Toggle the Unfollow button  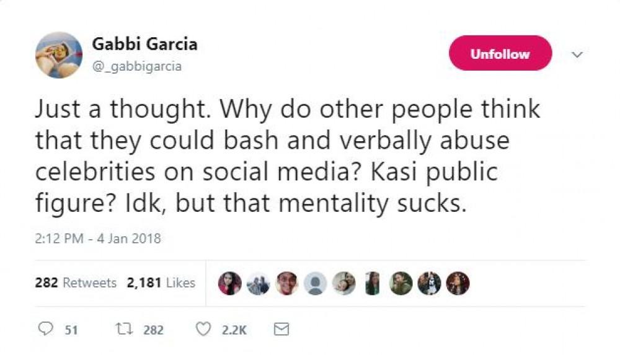point(500,53)
